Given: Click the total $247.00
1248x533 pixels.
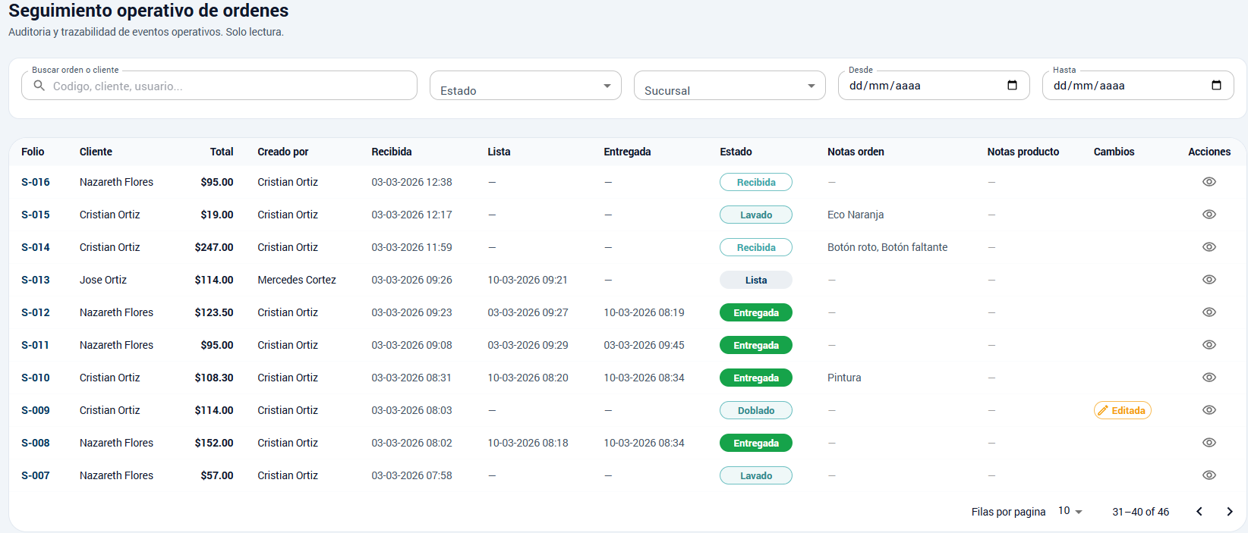Looking at the screenshot, I should click(x=214, y=247).
